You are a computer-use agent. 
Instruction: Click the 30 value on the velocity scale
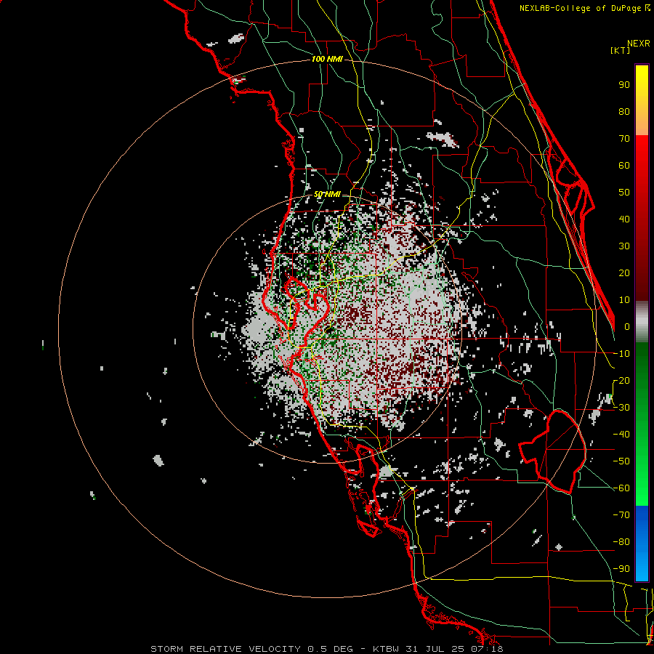point(624,246)
